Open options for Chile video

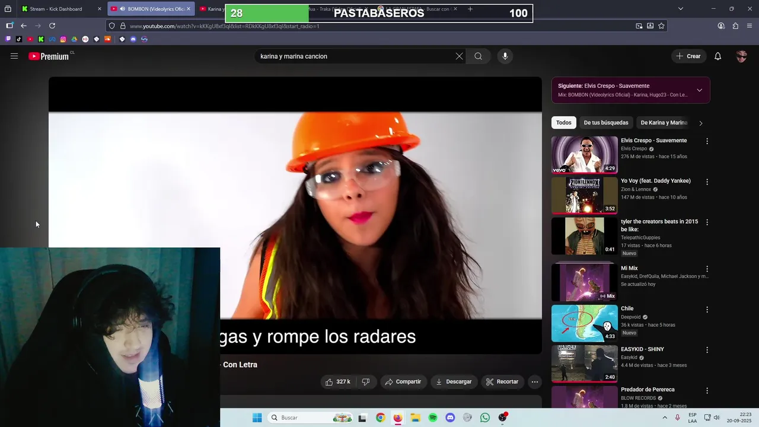707,309
